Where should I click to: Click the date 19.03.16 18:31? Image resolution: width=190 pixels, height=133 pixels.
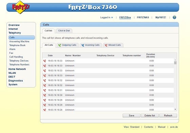(55, 90)
